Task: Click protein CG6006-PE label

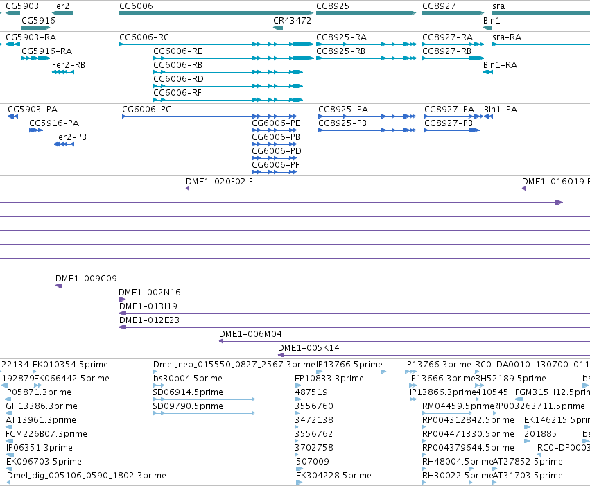Action: [276, 123]
